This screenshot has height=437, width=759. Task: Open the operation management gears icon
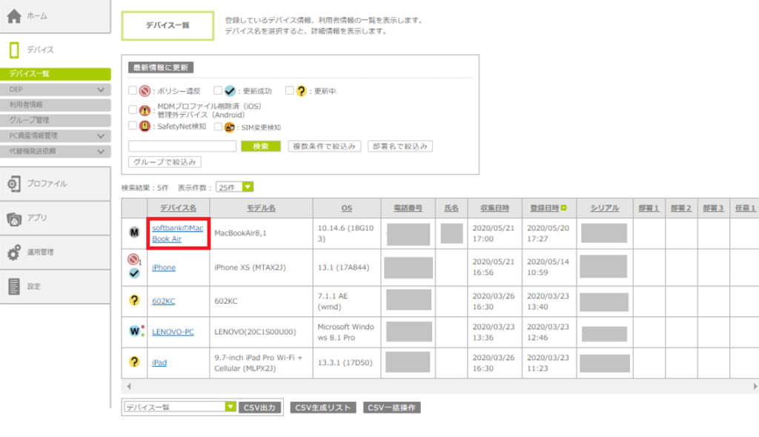[14, 253]
